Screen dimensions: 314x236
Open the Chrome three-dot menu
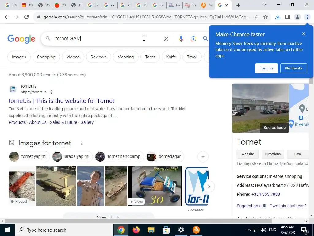[307, 17]
